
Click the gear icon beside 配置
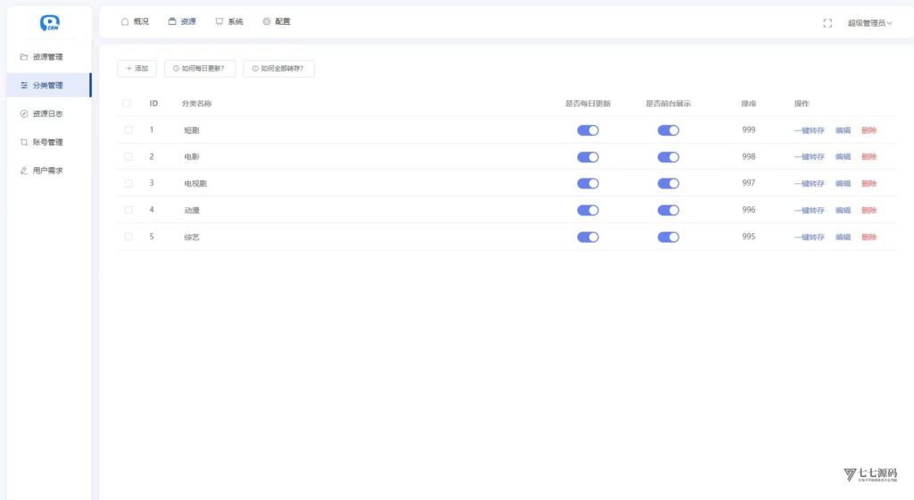(266, 21)
